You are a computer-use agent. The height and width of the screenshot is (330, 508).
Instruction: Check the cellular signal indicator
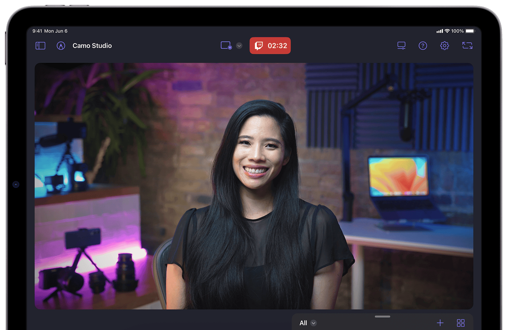440,31
